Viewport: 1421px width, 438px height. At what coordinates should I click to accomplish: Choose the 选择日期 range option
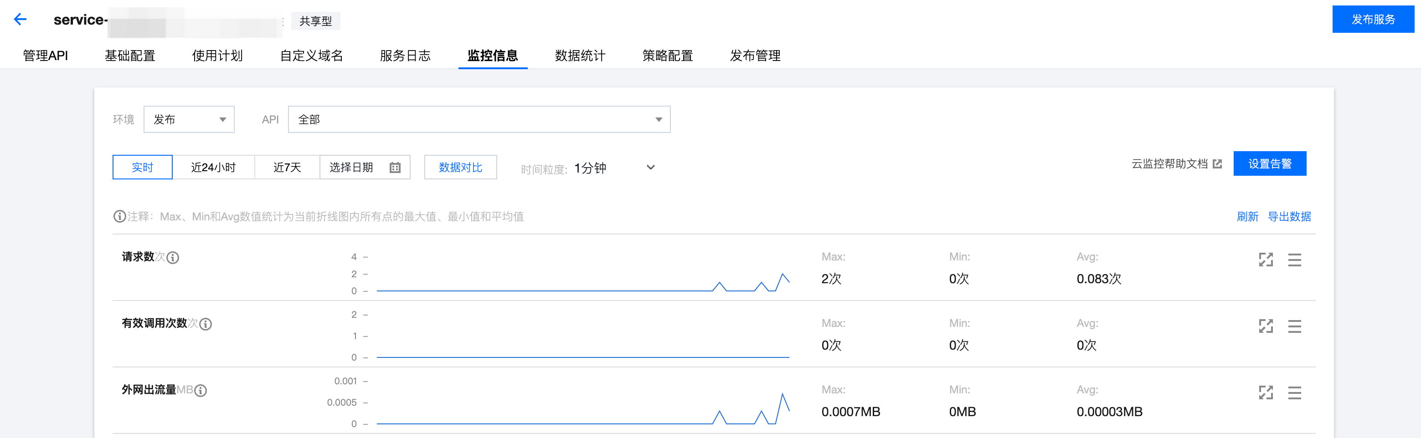point(365,168)
